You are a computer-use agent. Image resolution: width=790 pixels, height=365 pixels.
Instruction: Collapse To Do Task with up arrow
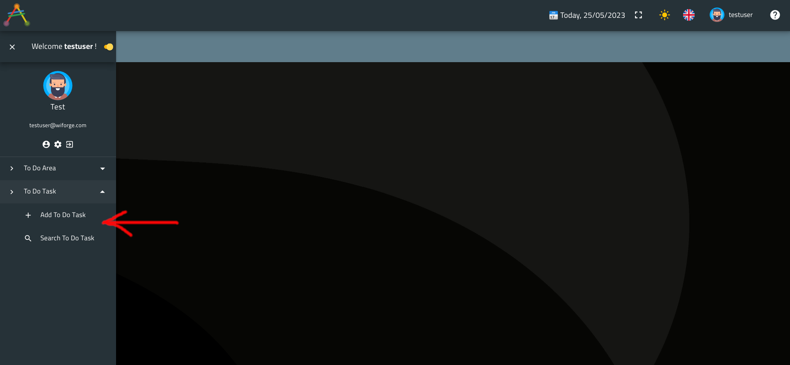pyautogui.click(x=102, y=191)
